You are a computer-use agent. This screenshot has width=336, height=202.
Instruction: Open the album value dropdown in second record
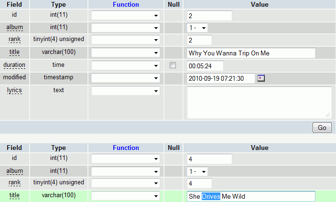coord(197,171)
